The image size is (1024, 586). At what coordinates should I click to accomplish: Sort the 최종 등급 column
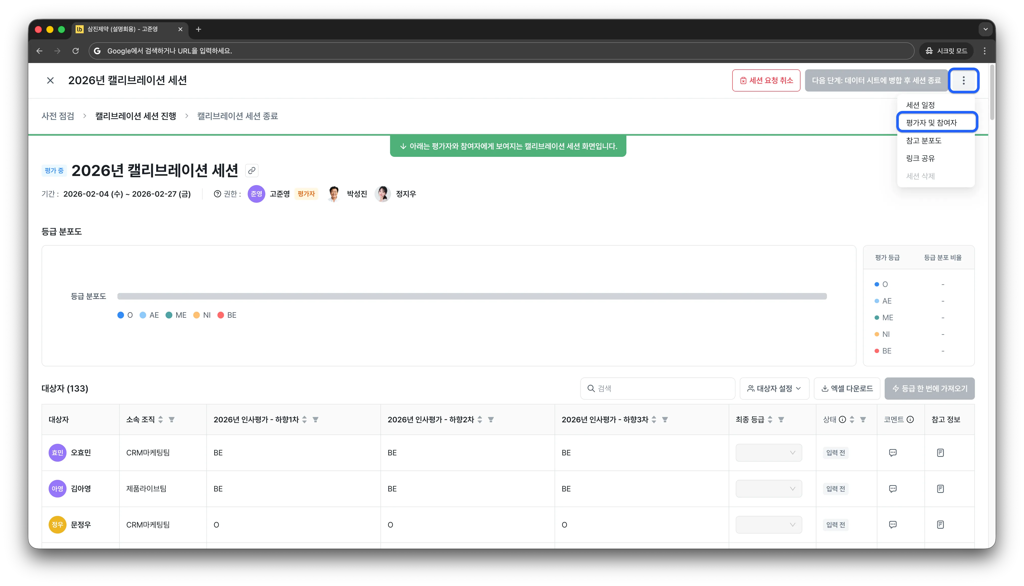[770, 419]
